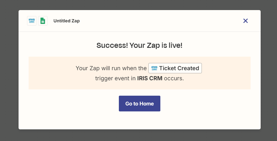Viewport: 277px width, 141px height.
Task: Click the Untitled Zap title
Action: click(x=67, y=21)
